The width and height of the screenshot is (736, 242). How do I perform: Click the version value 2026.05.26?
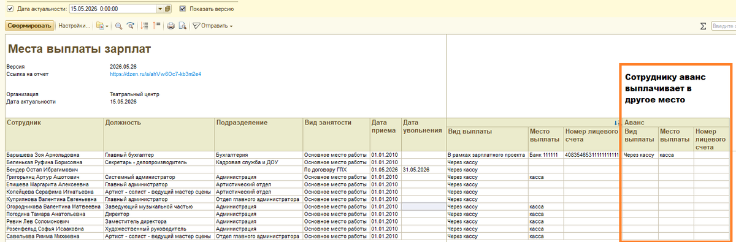(123, 66)
